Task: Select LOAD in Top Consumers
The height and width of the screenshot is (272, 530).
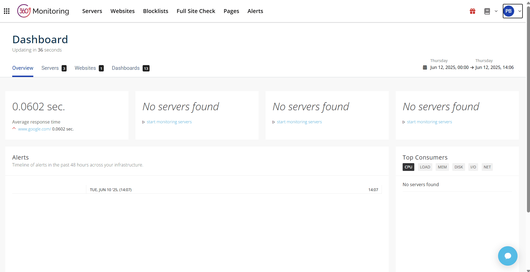Action: click(425, 167)
